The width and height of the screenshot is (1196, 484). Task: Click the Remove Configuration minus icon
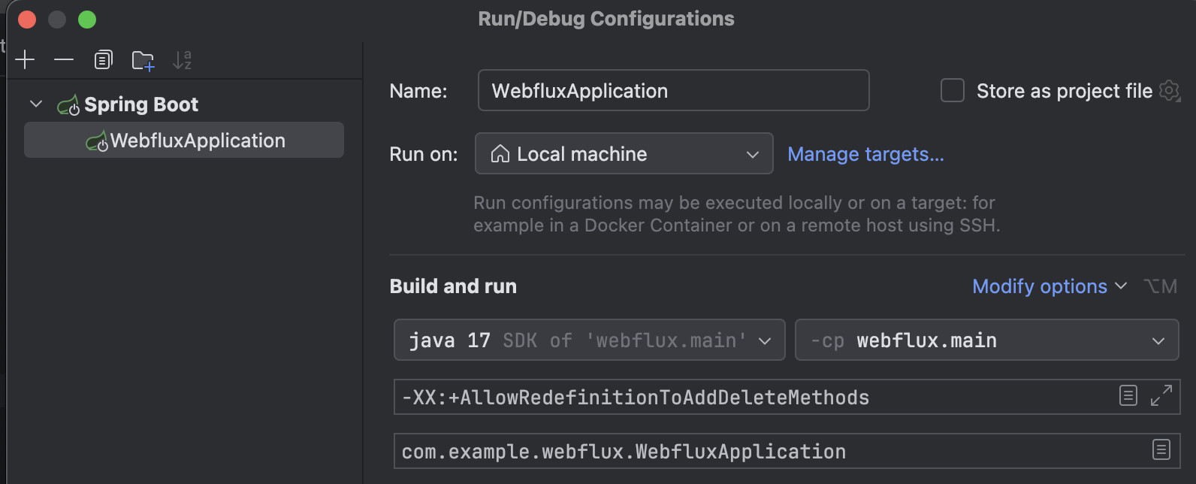[64, 60]
